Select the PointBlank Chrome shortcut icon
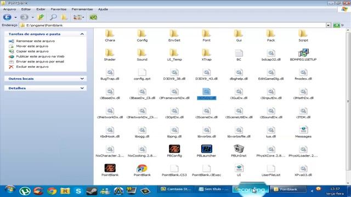Image resolution: width=351 pixels, height=197 pixels. 142,170
